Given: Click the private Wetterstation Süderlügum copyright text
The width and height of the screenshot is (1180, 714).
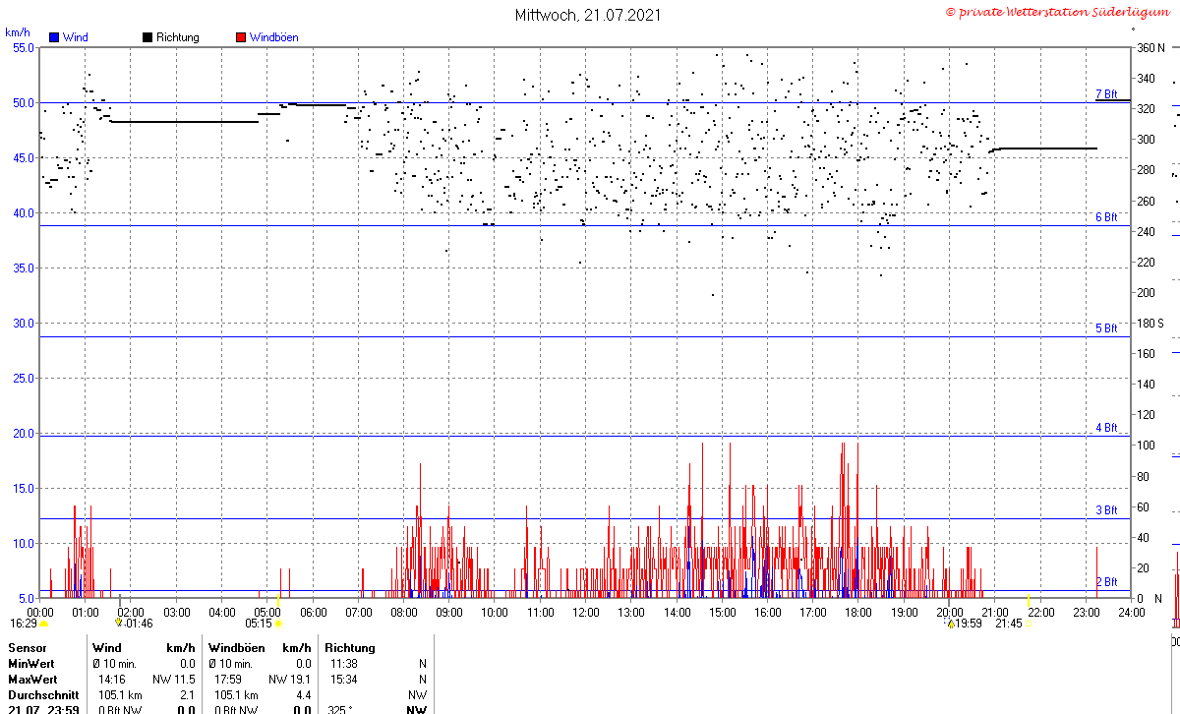Looking at the screenshot, I should pos(1061,12).
